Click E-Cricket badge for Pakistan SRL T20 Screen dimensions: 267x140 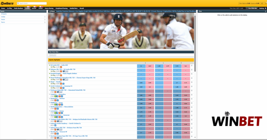(65, 71)
